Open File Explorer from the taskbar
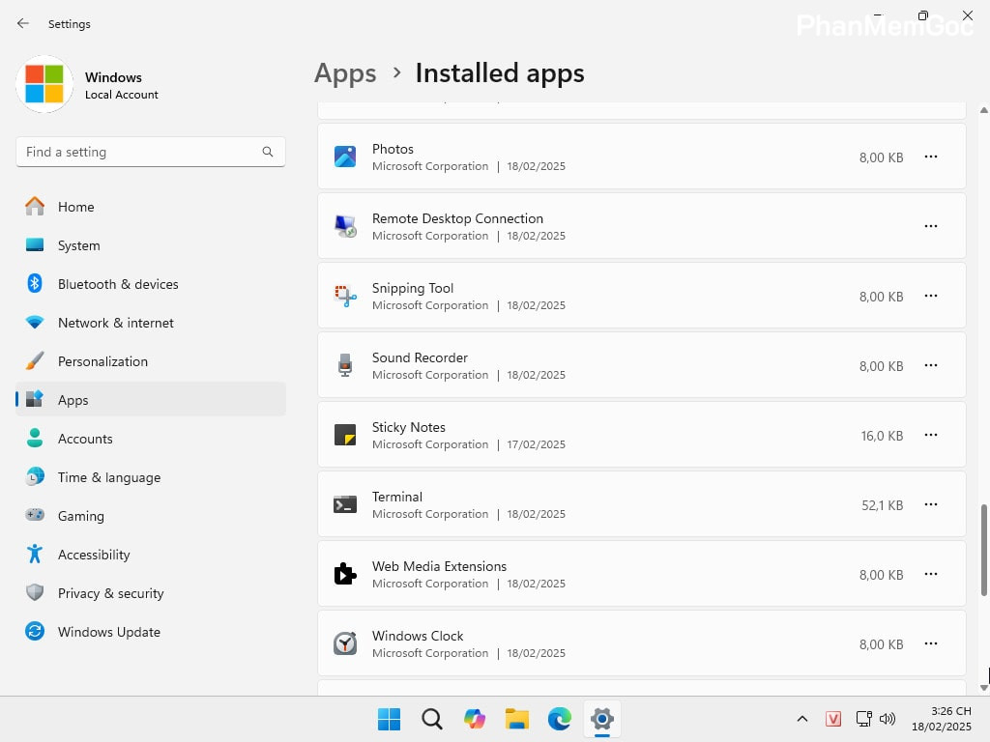The height and width of the screenshot is (742, 990). 517,719
